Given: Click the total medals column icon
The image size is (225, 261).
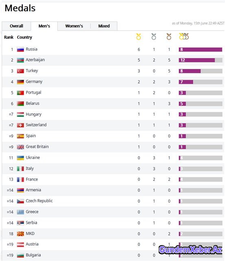Looking at the screenshot, I should pos(184,36).
